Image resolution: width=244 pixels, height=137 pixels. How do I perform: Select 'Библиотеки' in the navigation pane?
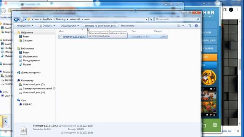(x=27, y=48)
